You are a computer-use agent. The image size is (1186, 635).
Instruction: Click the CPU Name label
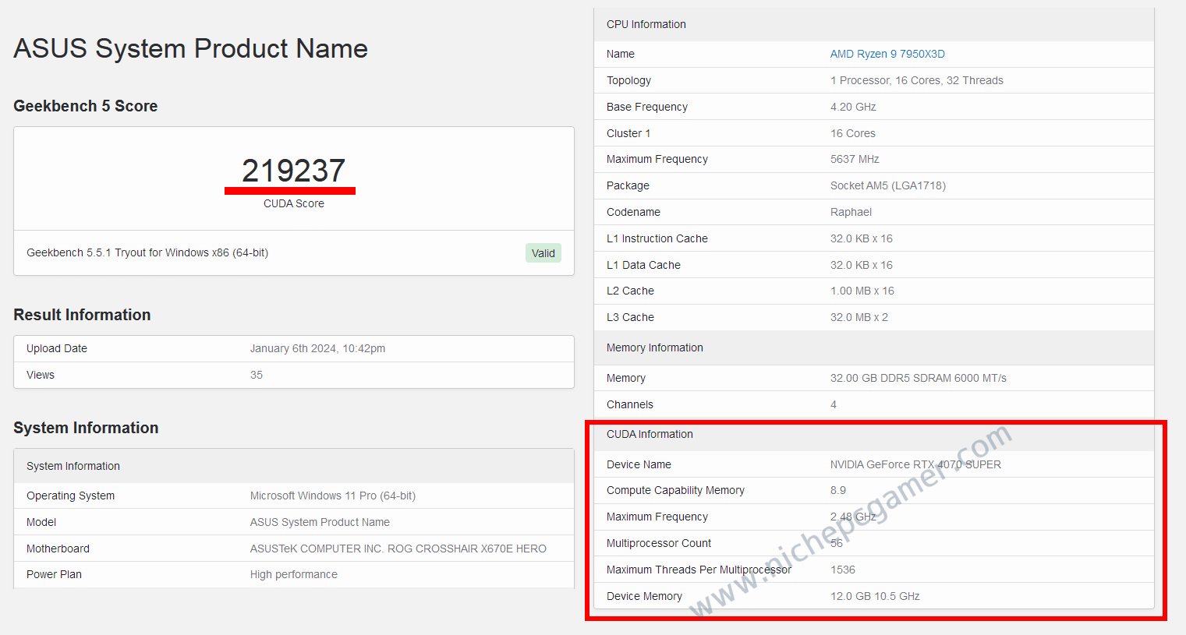621,54
